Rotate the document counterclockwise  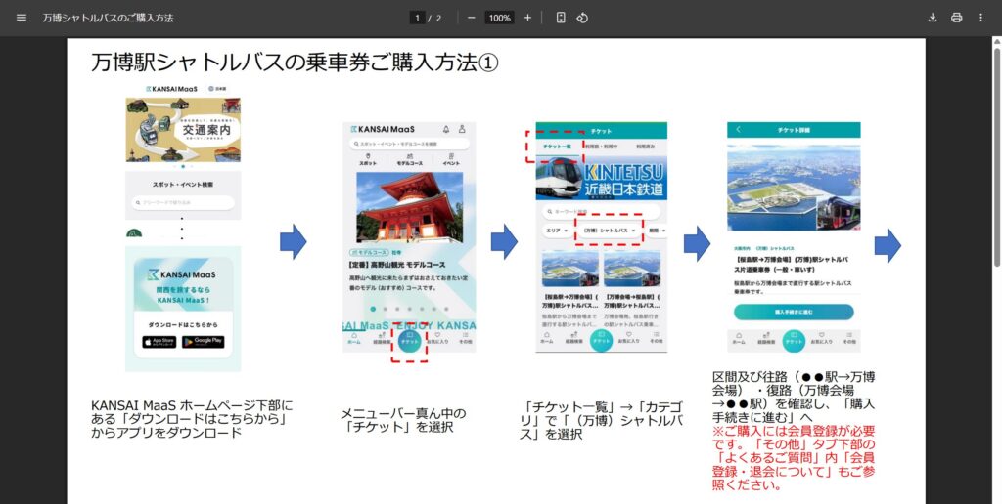point(581,18)
